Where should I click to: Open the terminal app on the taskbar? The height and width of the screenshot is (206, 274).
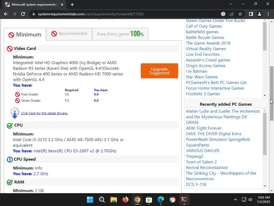click(x=184, y=200)
